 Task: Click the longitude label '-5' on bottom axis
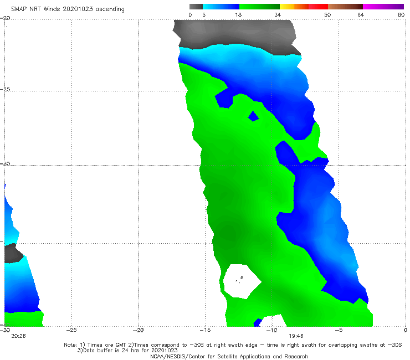pos(339,330)
